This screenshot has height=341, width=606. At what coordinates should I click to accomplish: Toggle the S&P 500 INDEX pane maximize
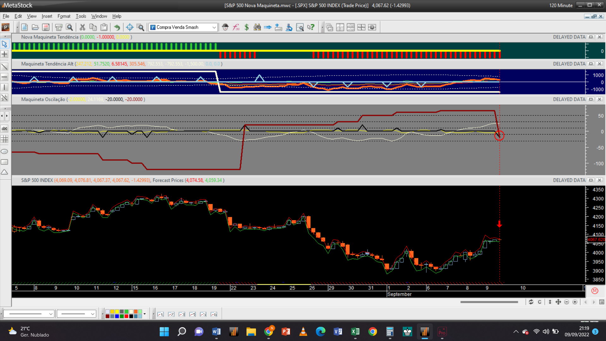(591, 180)
